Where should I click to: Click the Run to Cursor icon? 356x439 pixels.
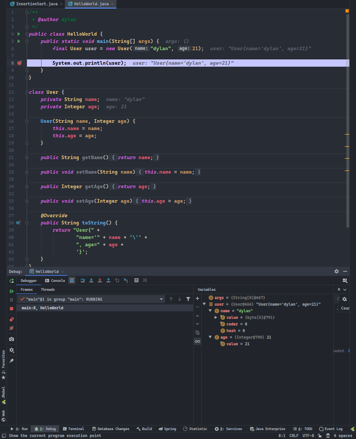[x=126, y=281]
